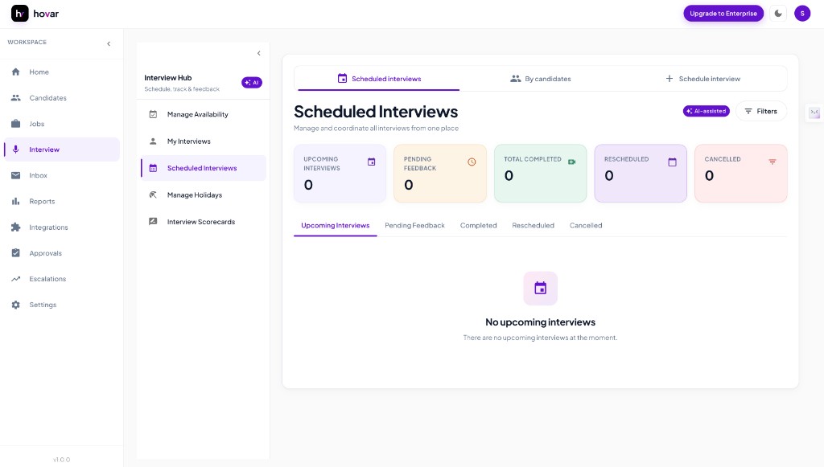Switch to Scheduled interviews top tab
Viewport: 824px width, 467px height.
tap(378, 79)
